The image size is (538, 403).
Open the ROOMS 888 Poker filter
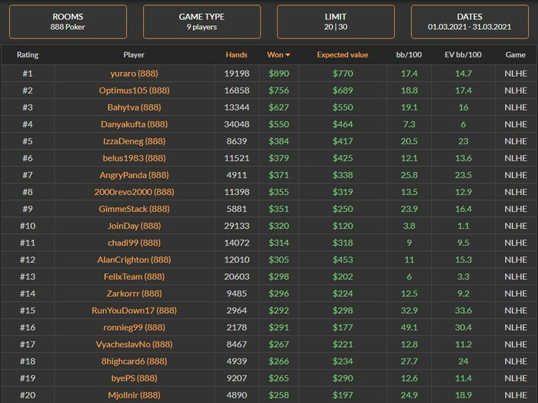pos(68,21)
